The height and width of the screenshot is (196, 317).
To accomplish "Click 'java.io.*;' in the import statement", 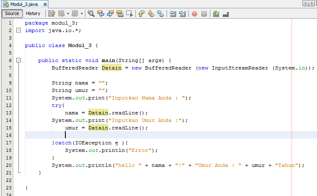I will (x=65, y=30).
